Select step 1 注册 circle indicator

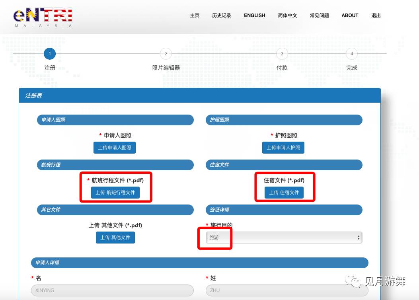[49, 54]
